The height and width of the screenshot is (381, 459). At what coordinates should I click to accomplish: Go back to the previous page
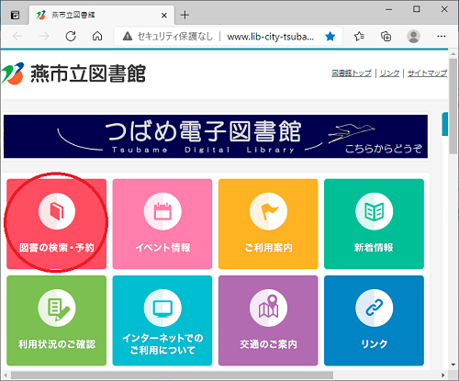tap(17, 37)
